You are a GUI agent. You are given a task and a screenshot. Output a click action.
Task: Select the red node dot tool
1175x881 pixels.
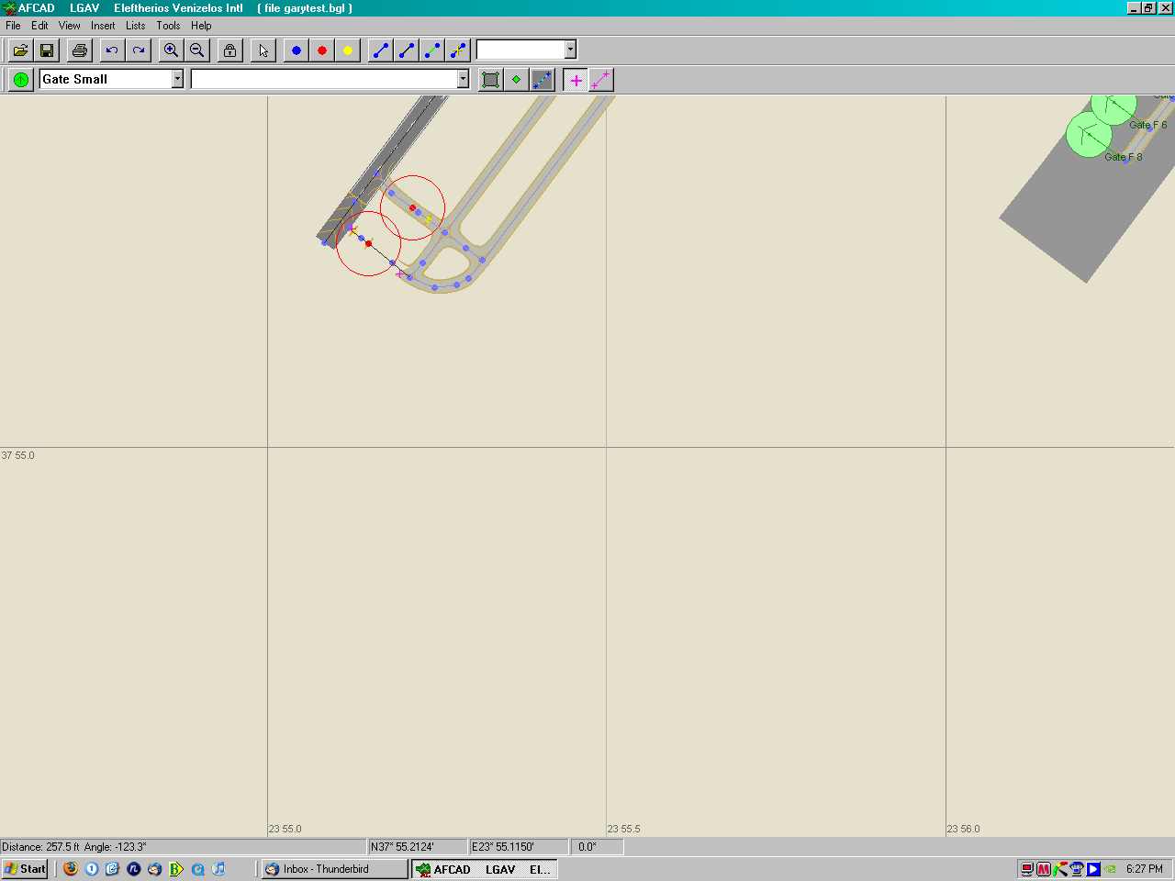[x=322, y=50]
